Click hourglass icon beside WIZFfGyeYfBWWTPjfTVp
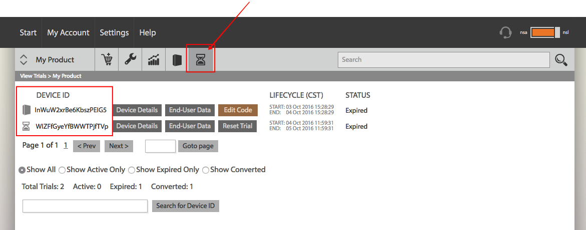This screenshot has width=586, height=230. pyautogui.click(x=26, y=126)
